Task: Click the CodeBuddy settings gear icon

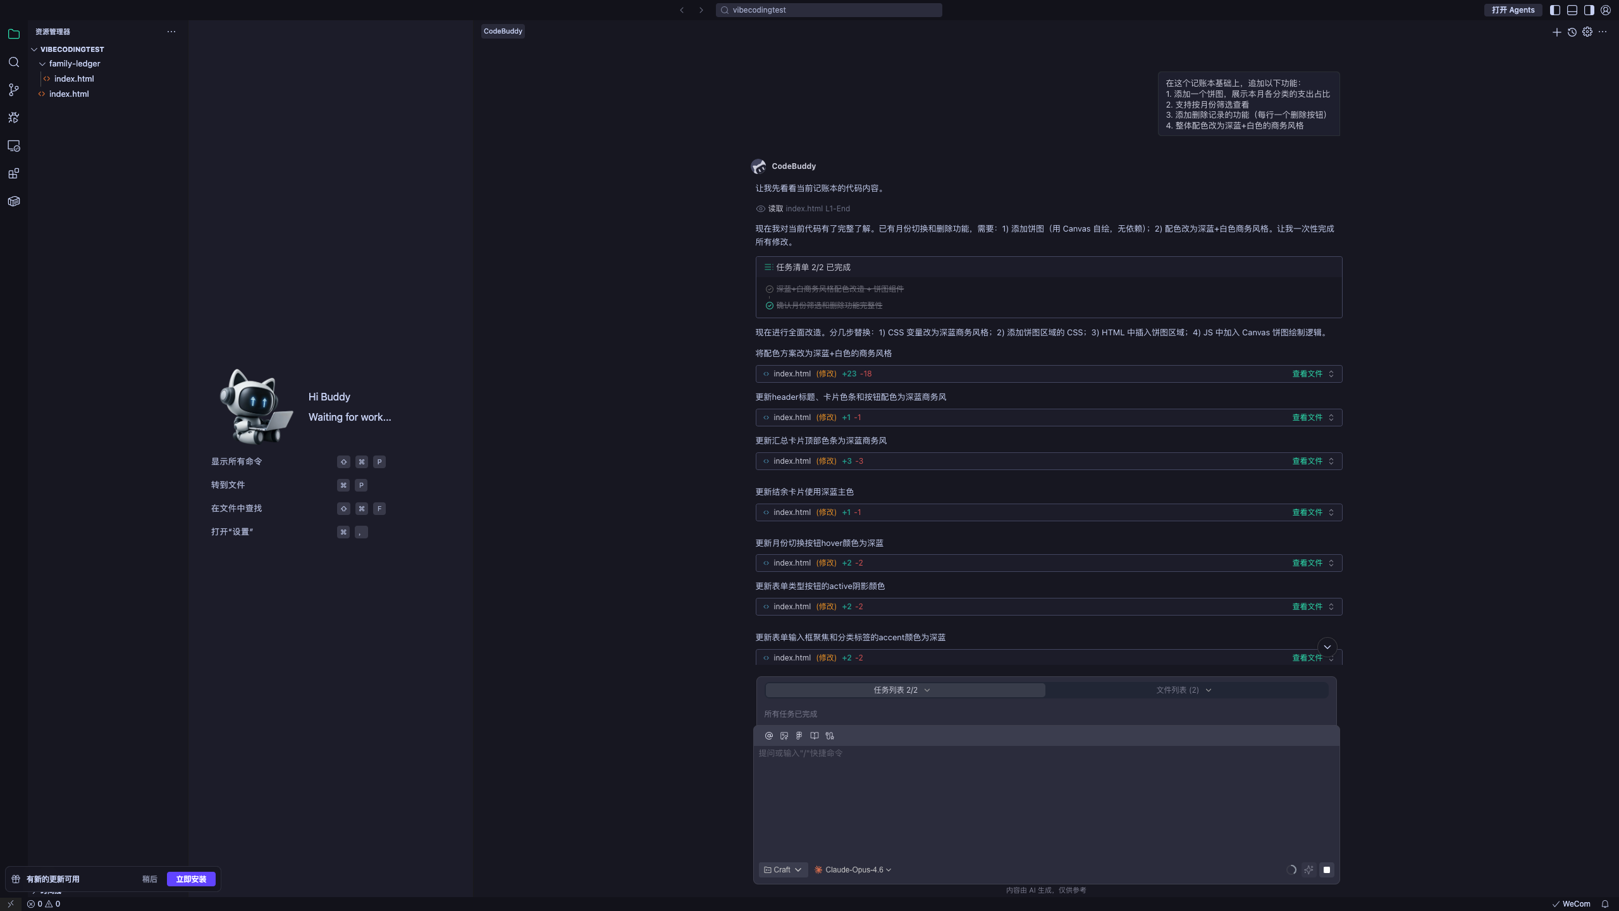Action: (1587, 32)
